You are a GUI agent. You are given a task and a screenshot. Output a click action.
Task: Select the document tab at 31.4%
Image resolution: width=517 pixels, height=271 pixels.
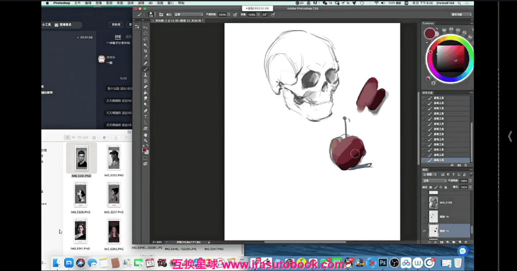pyautogui.click(x=178, y=21)
